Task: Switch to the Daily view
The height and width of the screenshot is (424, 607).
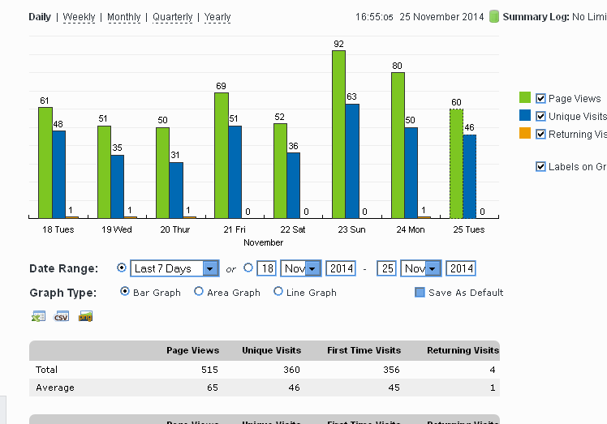Action: click(40, 17)
